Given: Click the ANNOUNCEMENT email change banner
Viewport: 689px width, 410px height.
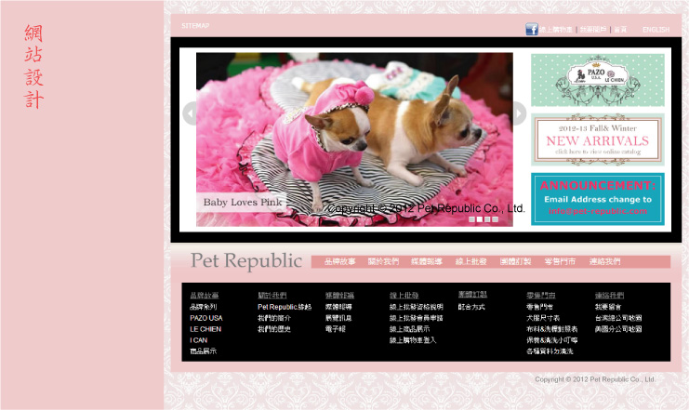Looking at the screenshot, I should 598,199.
